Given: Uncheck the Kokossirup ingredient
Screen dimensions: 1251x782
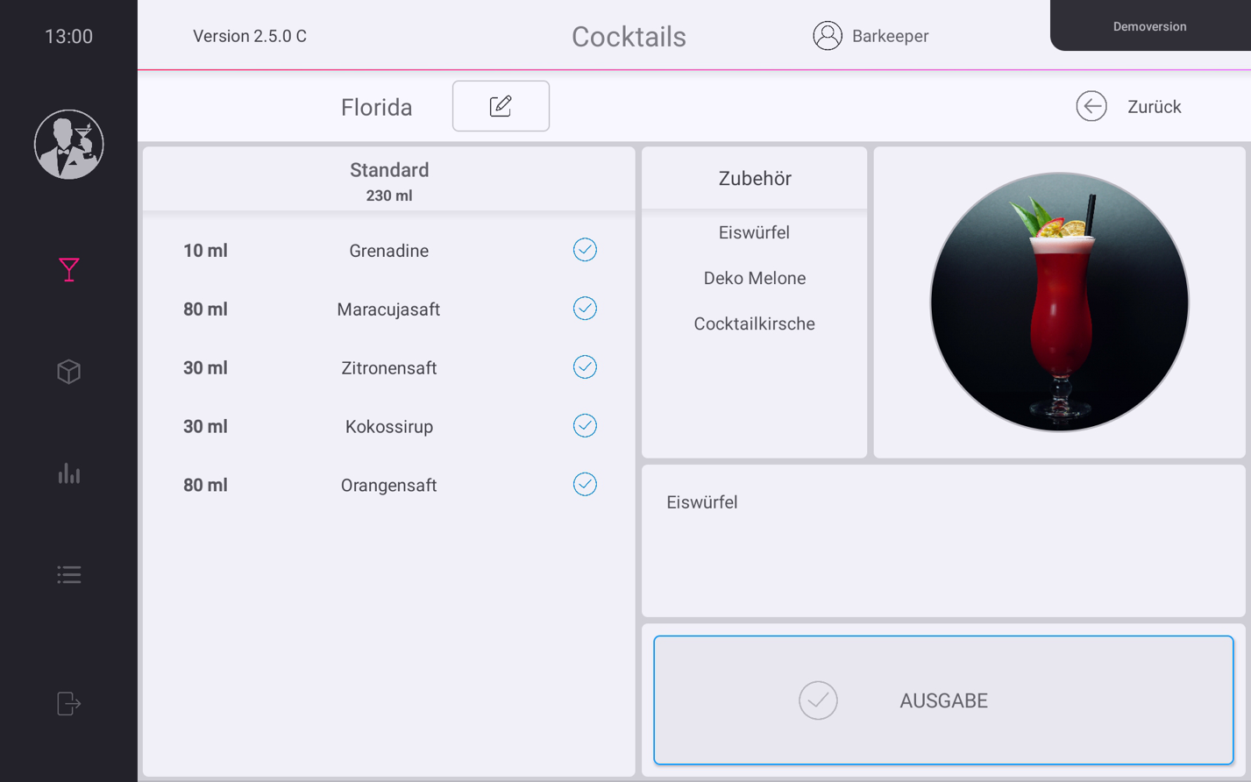Looking at the screenshot, I should 585,426.
